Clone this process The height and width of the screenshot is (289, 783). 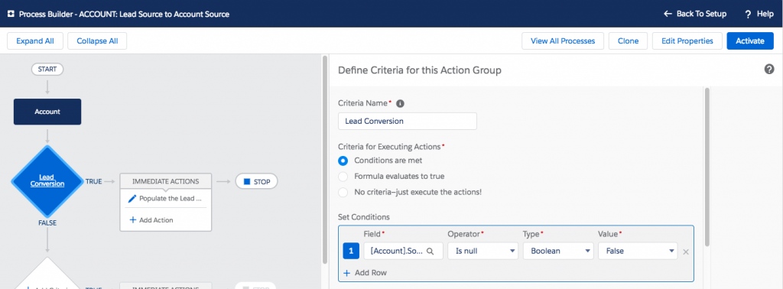coord(629,41)
